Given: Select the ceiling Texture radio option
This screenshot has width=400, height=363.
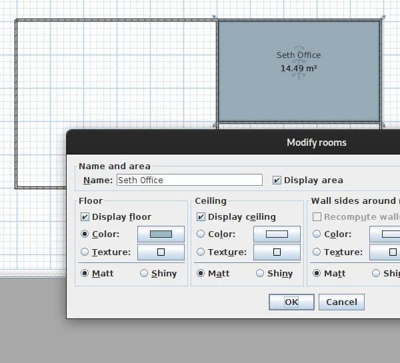Looking at the screenshot, I should click(201, 252).
